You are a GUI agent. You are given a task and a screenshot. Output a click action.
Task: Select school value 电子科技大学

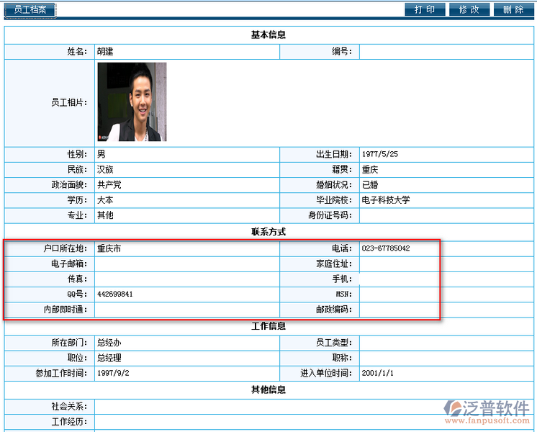click(386, 200)
